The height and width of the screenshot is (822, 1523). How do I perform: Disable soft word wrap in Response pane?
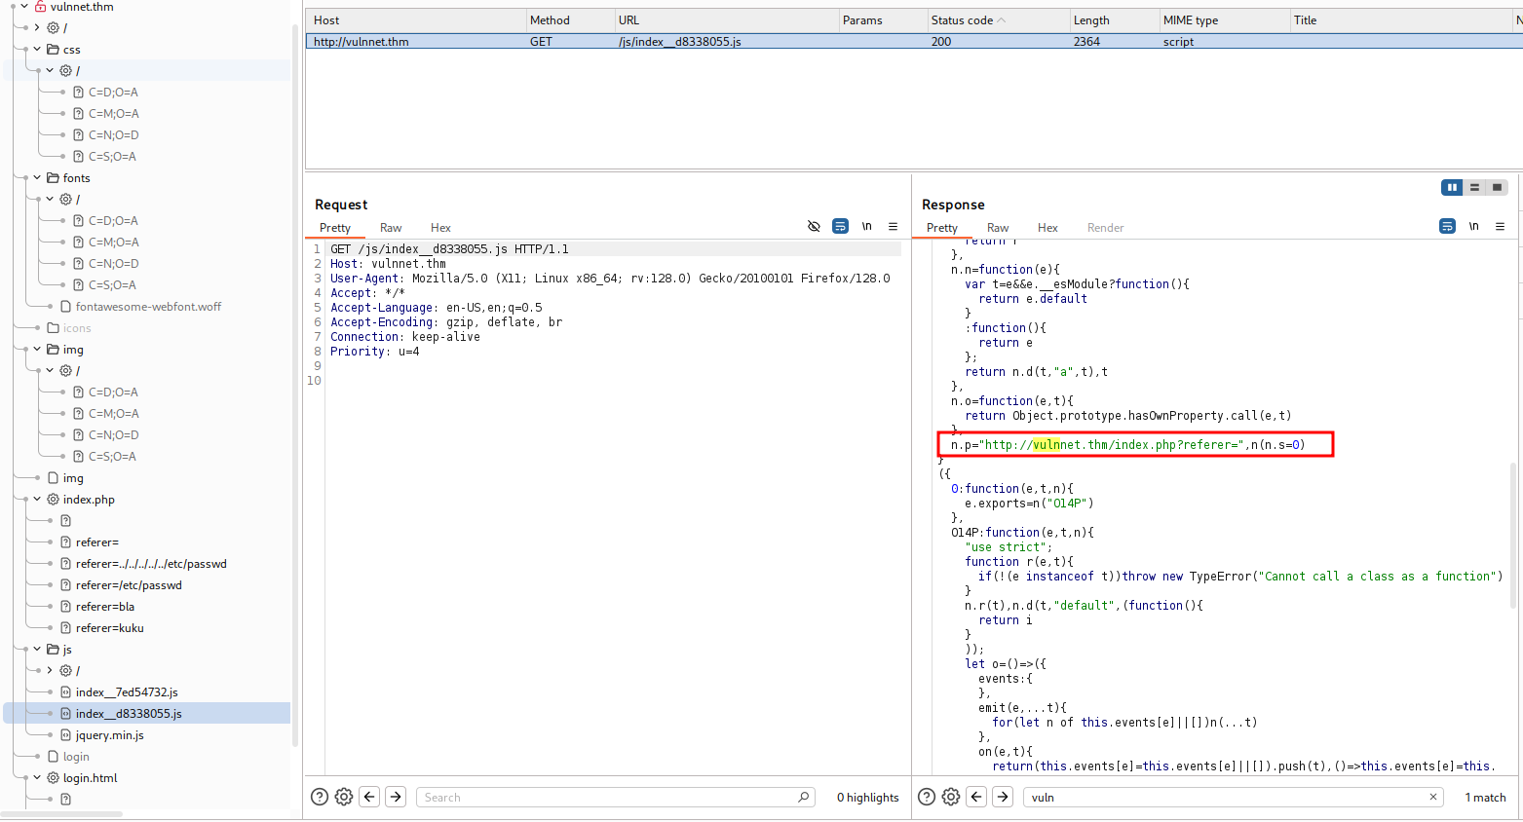tap(1446, 226)
